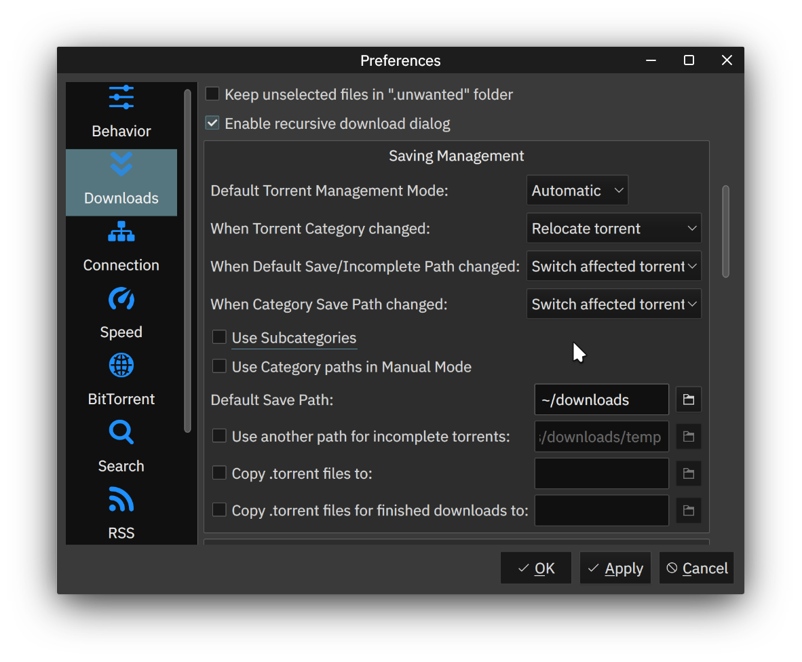Maximize the Preferences window
802x662 pixels.
pyautogui.click(x=689, y=60)
